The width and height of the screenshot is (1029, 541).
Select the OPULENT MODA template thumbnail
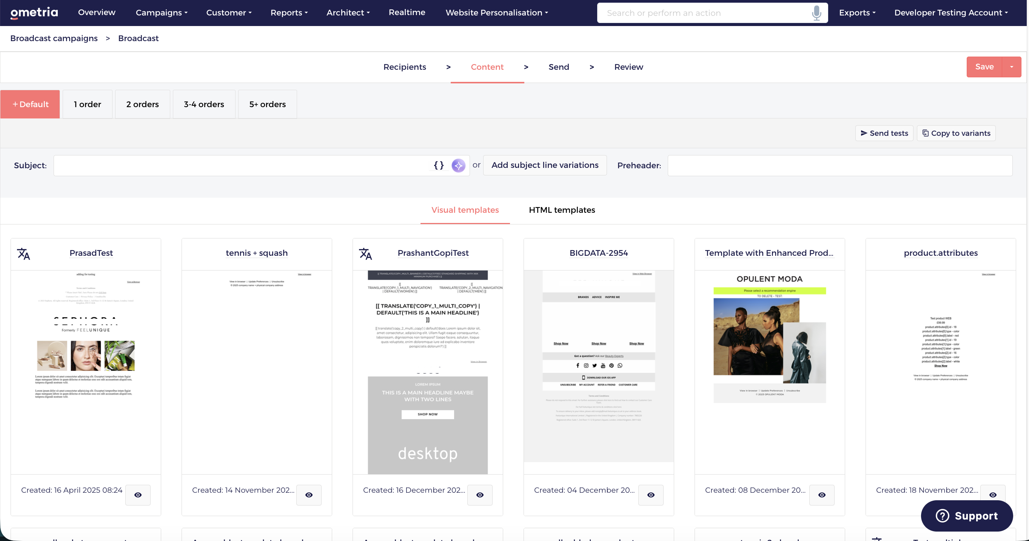pos(770,372)
